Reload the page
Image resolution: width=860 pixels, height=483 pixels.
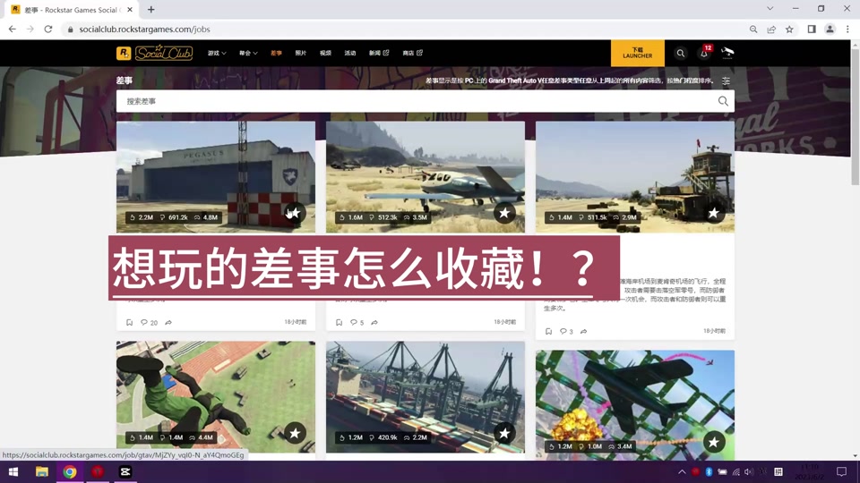[x=48, y=29]
